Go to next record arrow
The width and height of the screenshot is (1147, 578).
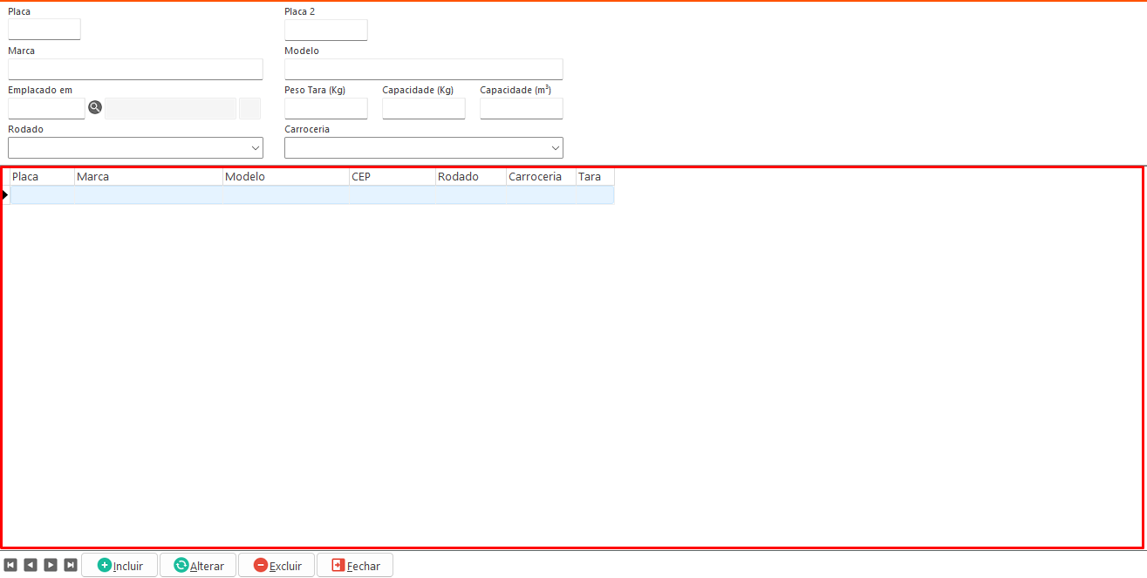click(x=51, y=565)
